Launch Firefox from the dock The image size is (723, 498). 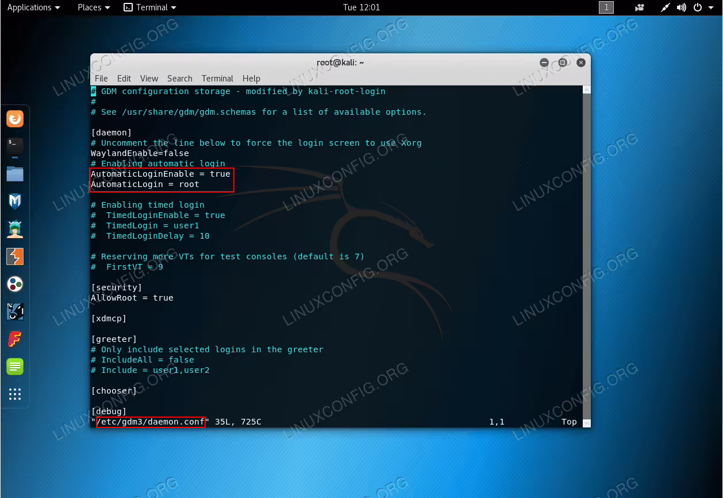coord(15,119)
